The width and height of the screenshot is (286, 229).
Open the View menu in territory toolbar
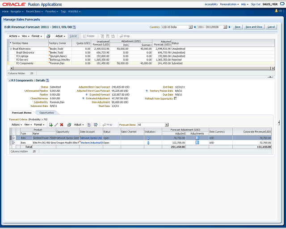point(25,36)
